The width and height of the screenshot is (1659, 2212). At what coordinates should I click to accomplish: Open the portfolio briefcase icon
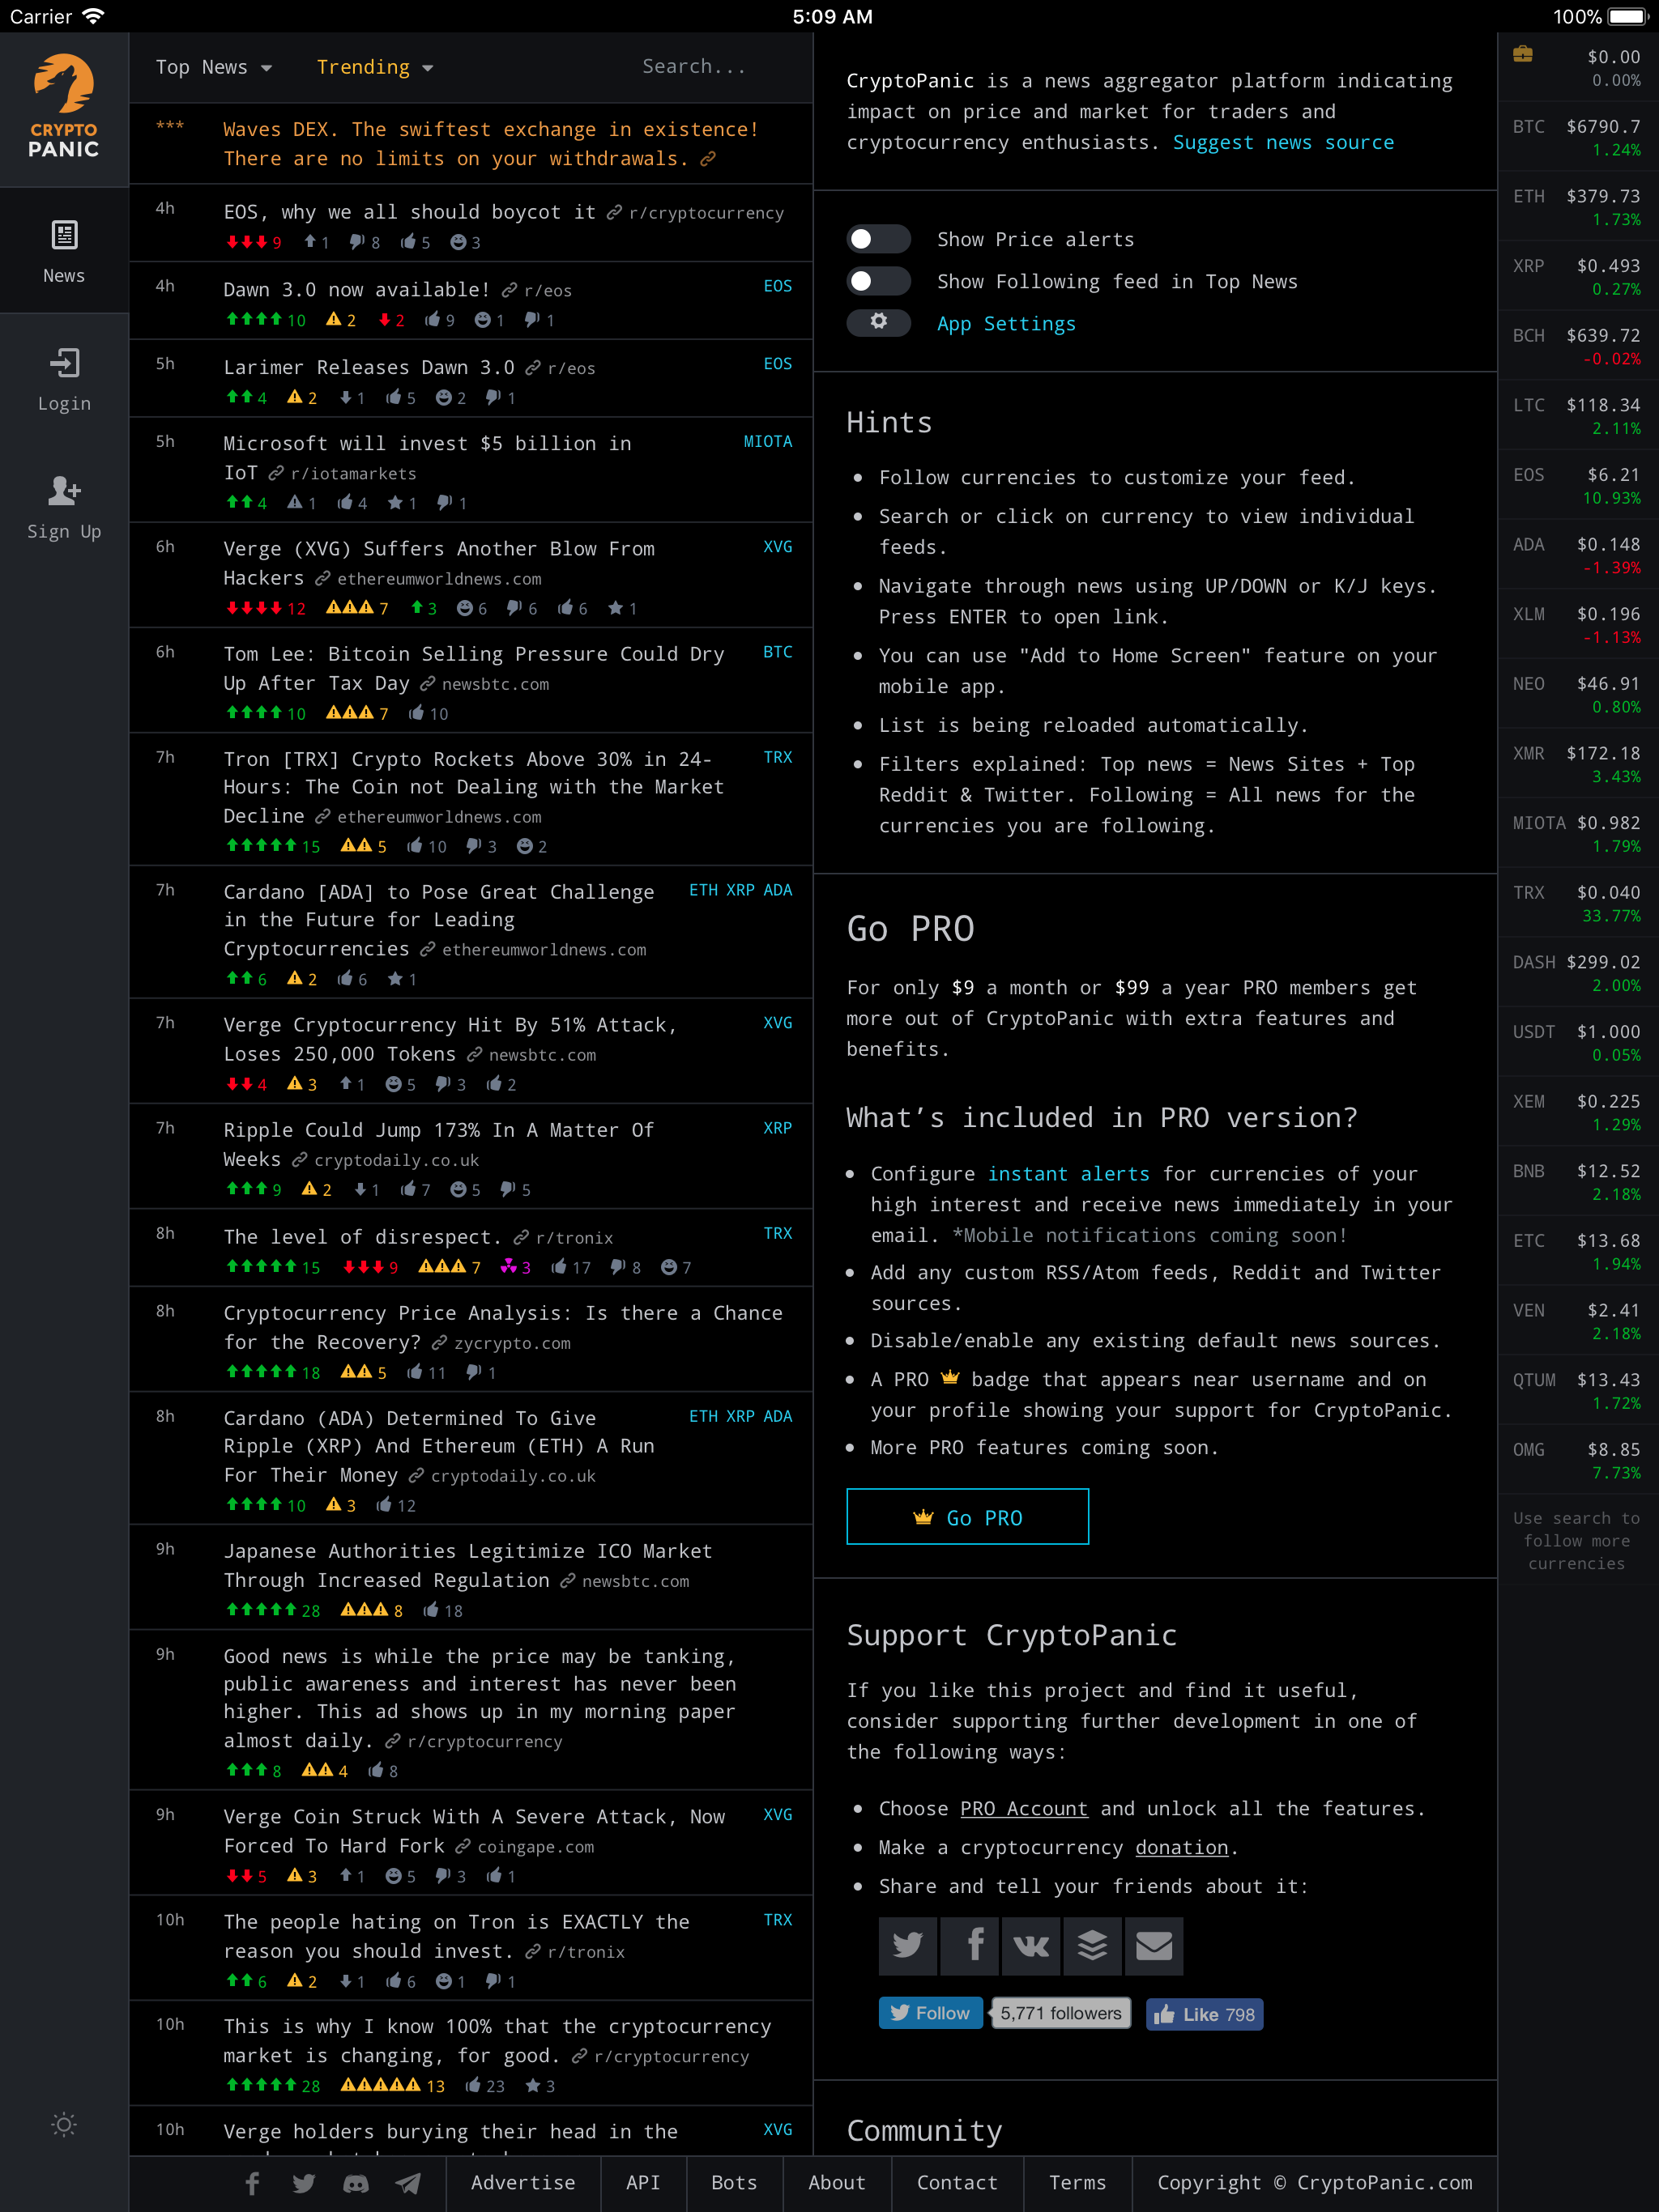click(x=1522, y=55)
